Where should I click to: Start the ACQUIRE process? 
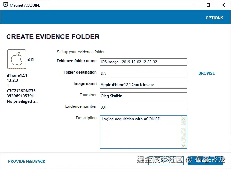[205, 161]
